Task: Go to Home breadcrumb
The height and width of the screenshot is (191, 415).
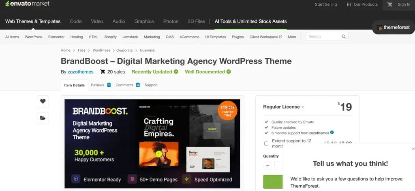Action: pyautogui.click(x=65, y=50)
